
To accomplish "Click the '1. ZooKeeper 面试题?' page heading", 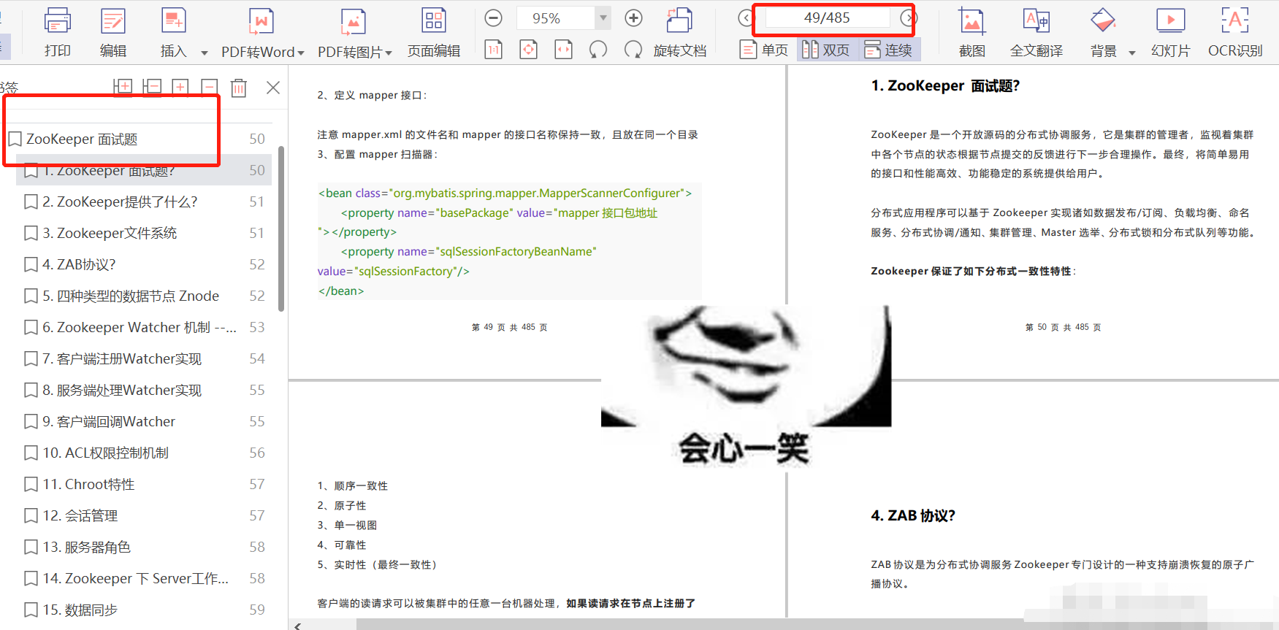I will point(945,85).
